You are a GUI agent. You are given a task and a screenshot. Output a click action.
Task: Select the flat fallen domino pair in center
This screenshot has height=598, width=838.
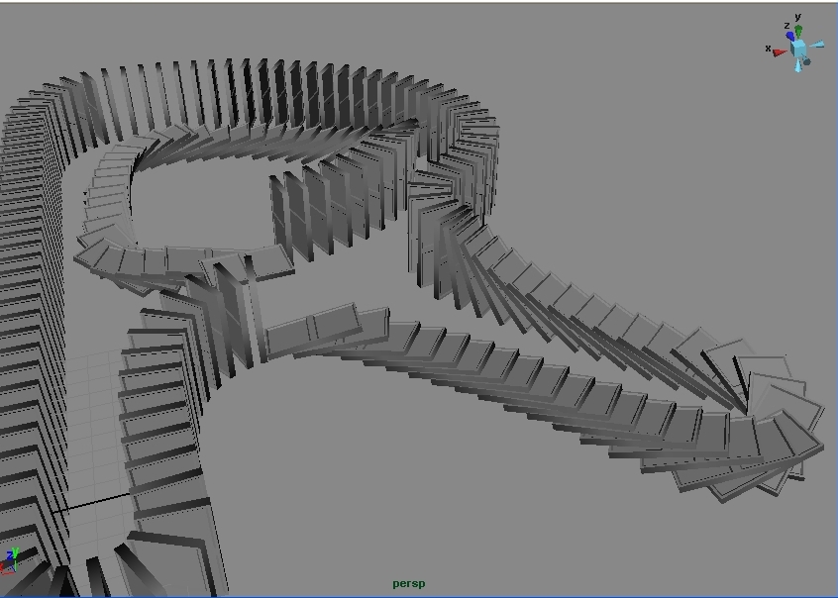click(327, 330)
